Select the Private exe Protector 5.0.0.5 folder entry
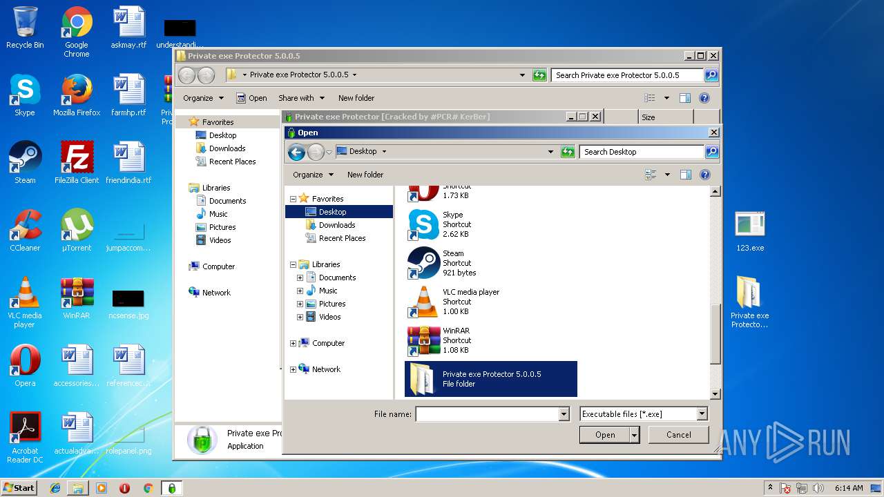Image resolution: width=884 pixels, height=497 pixels. point(490,379)
